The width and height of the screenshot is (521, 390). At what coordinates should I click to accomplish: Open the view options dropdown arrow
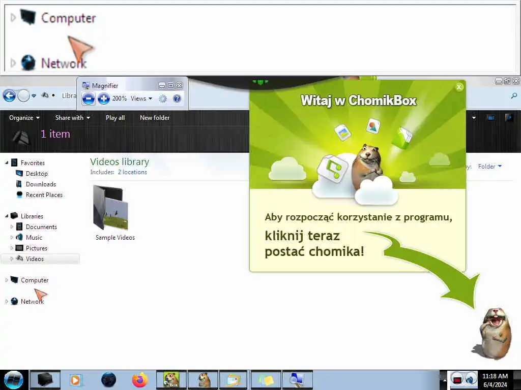tap(474, 118)
